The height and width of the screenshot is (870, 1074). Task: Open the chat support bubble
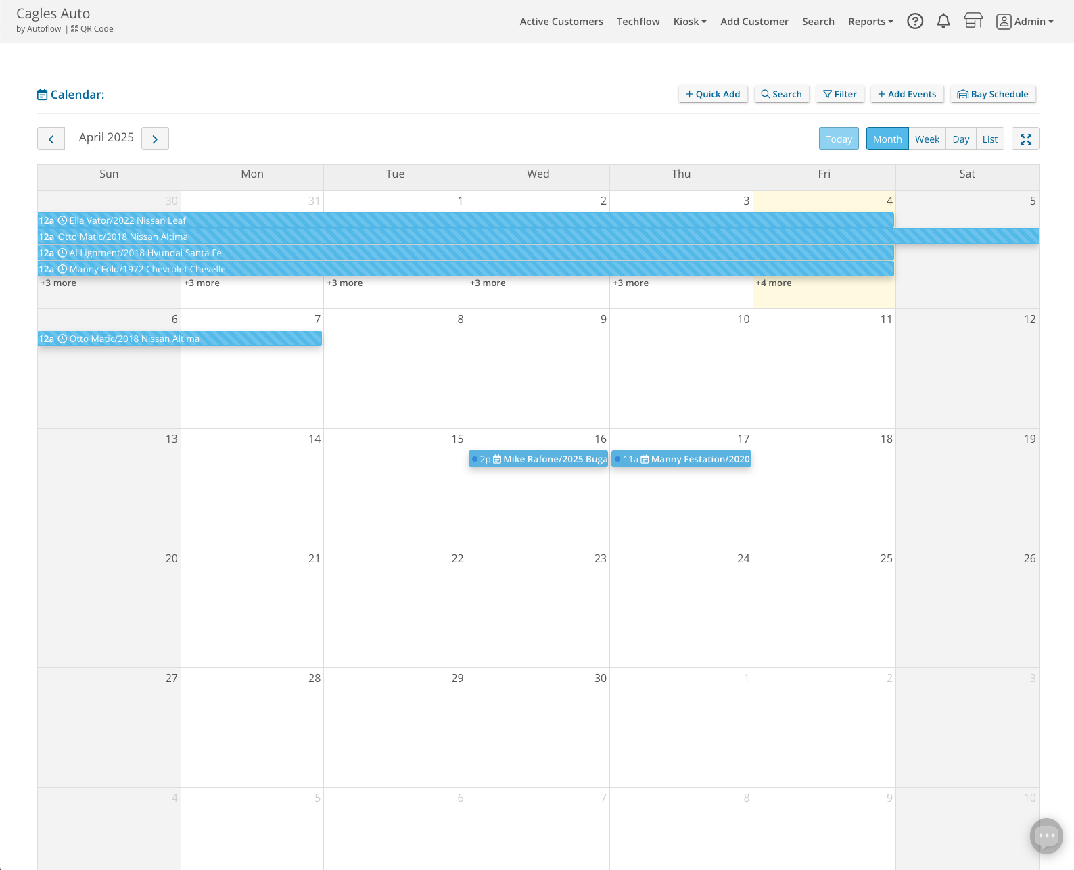click(1046, 836)
